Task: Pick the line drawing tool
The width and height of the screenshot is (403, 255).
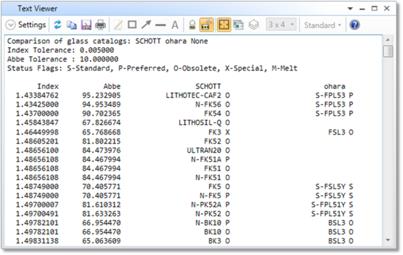Action: 160,25
